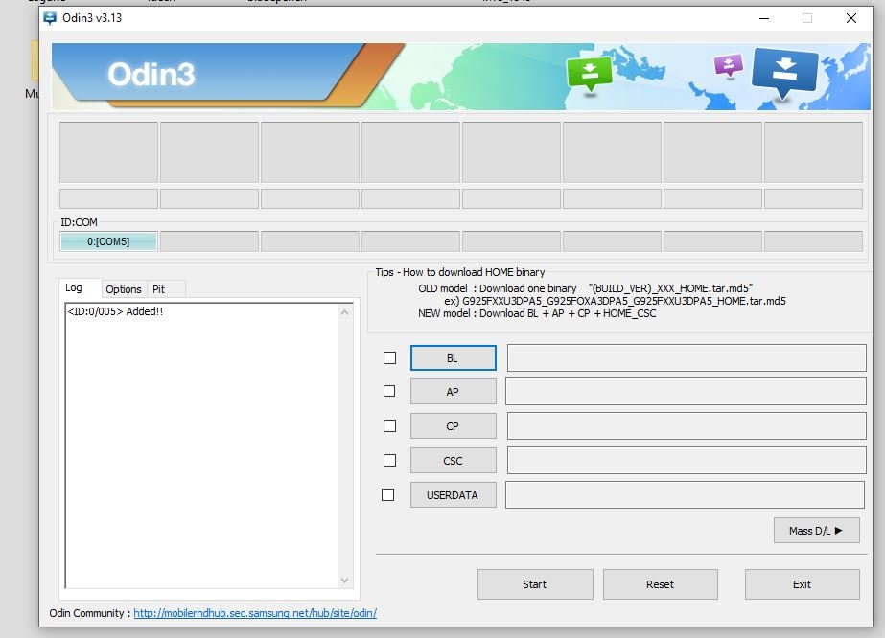Open the Pit tab

pyautogui.click(x=158, y=289)
